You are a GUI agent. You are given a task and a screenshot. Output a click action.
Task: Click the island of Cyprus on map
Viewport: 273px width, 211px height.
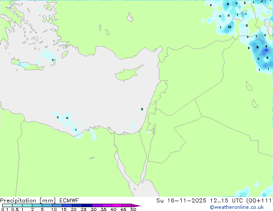(x=128, y=74)
